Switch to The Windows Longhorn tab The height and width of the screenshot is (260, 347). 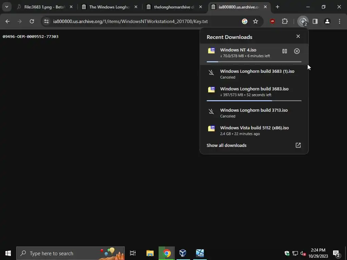[109, 7]
